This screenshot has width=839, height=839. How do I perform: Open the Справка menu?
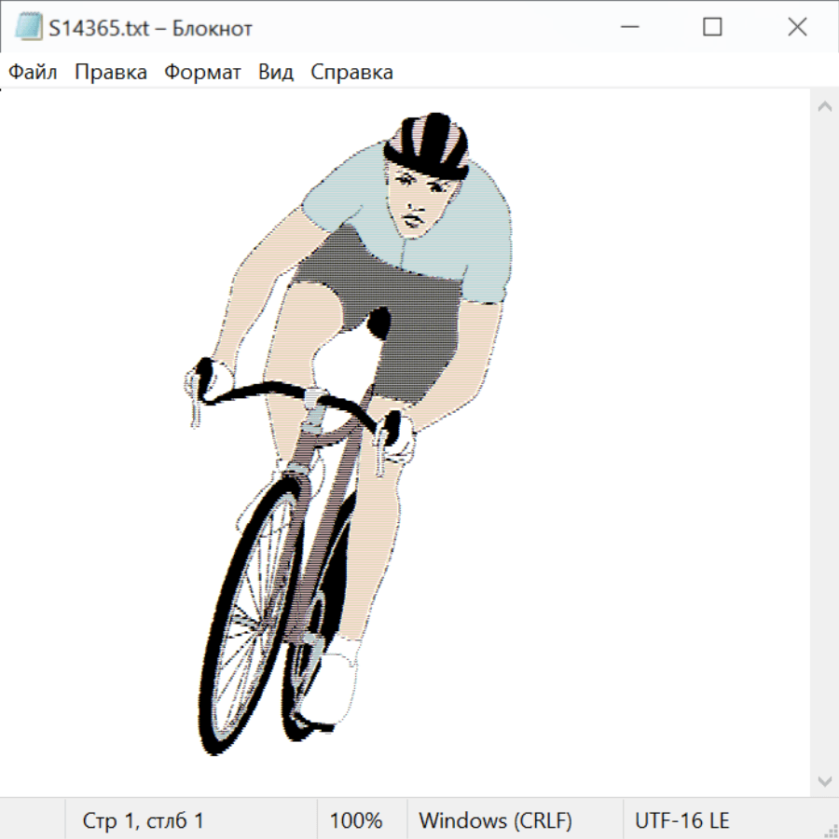(x=351, y=73)
